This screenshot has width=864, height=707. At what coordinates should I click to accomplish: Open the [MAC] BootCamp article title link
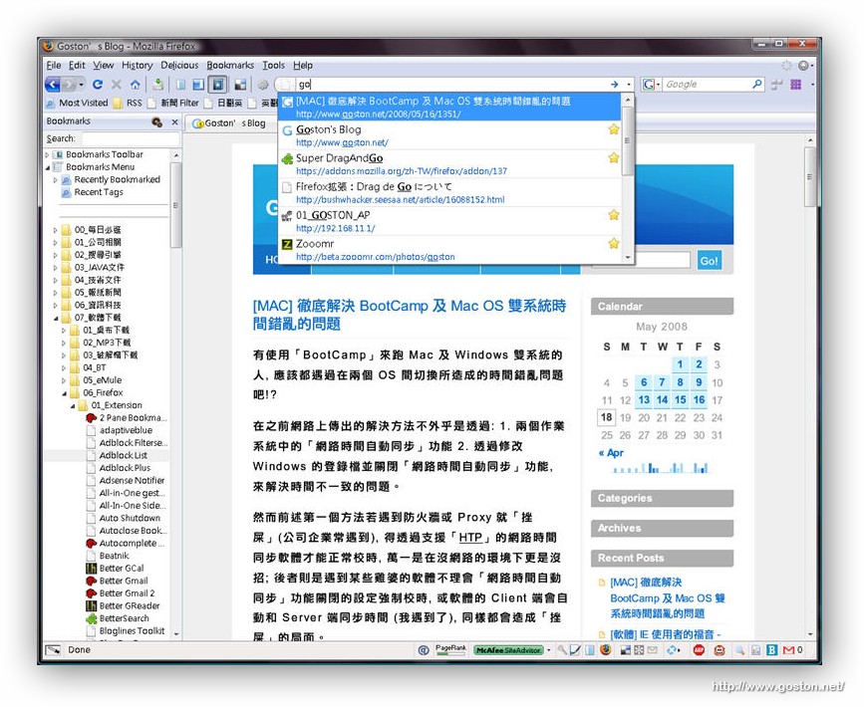[x=409, y=315]
